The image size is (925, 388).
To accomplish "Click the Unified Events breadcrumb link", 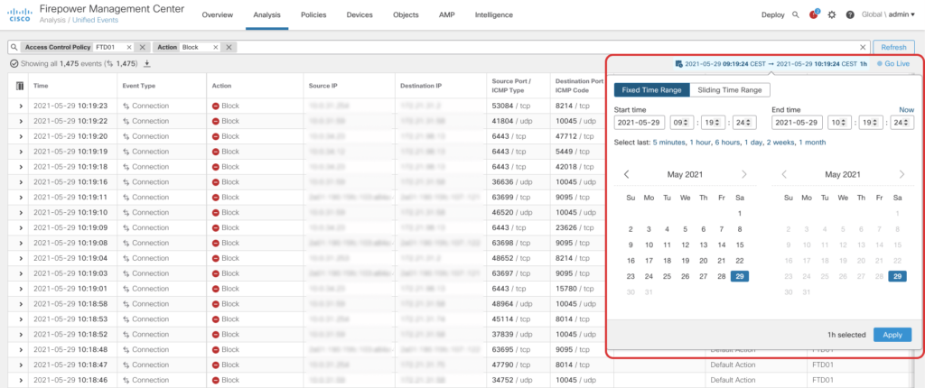I will coord(95,20).
